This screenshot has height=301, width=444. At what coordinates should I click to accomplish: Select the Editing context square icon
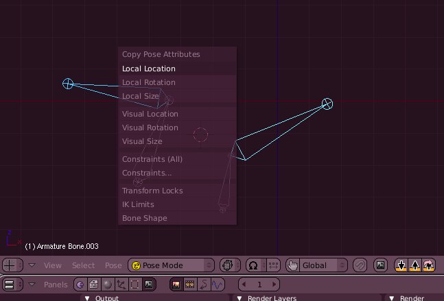pyautogui.click(x=135, y=285)
